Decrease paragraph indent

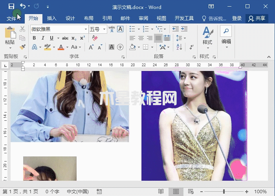175,29
